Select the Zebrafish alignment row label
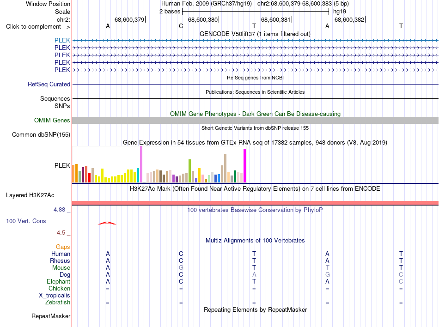Viewport: 439px width, 327px height. 58,303
